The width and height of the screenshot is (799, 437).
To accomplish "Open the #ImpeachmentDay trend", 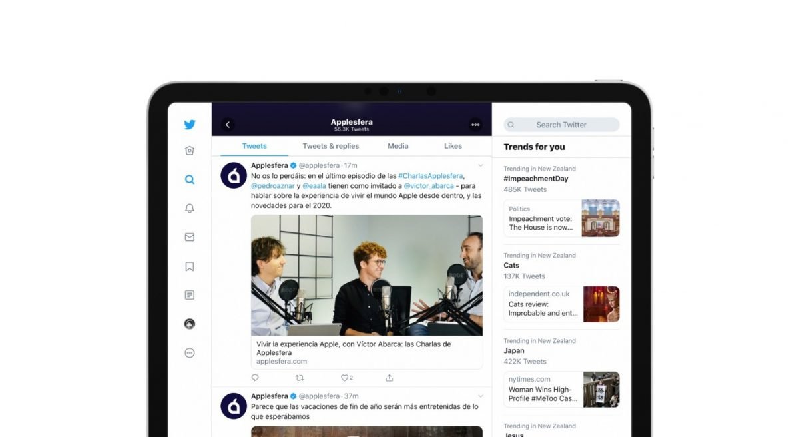I will click(x=536, y=179).
